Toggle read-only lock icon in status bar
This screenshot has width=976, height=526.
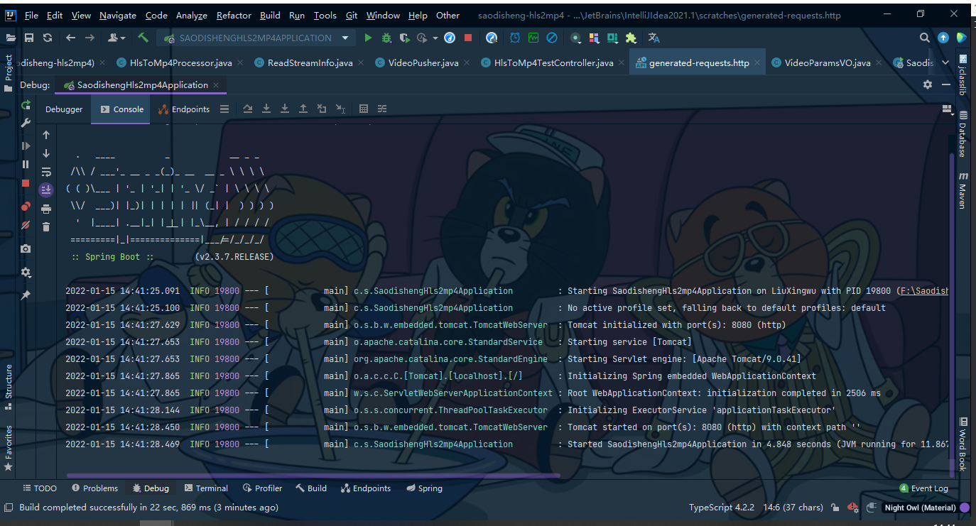click(x=837, y=508)
